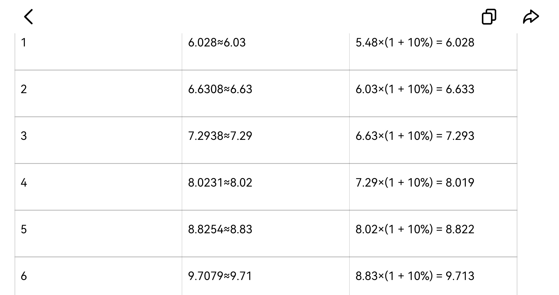Image resolution: width=559 pixels, height=295 pixels.
Task: Click the cell reading 6.6308≈6.63
Action: tap(220, 89)
